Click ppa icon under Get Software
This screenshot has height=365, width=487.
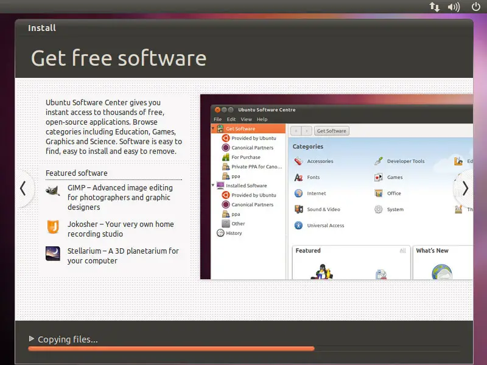point(226,176)
